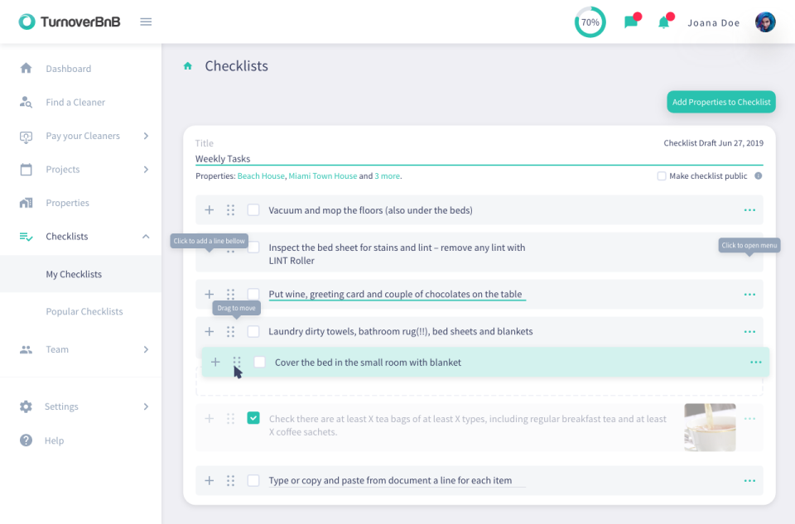Click the Joana Doe username
This screenshot has height=524, width=795.
click(713, 23)
